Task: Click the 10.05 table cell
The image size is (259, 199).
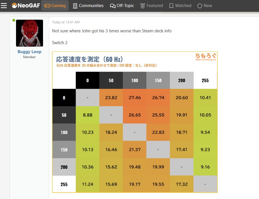Action: click(205, 115)
